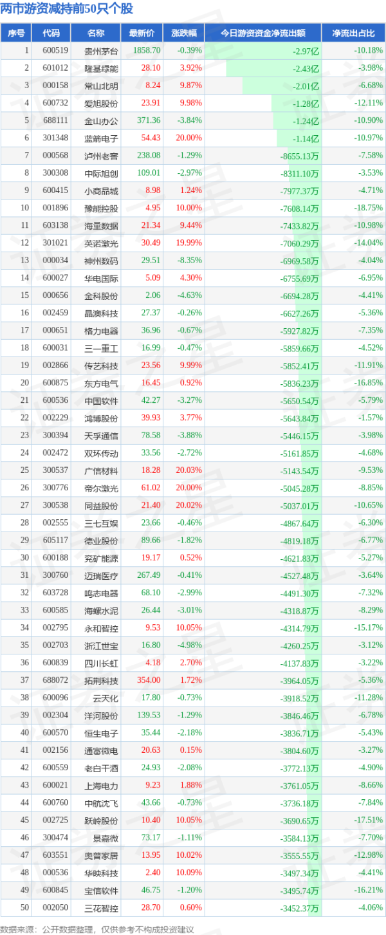Click the 20.00% change for 蓝箭电子

pyautogui.click(x=190, y=138)
